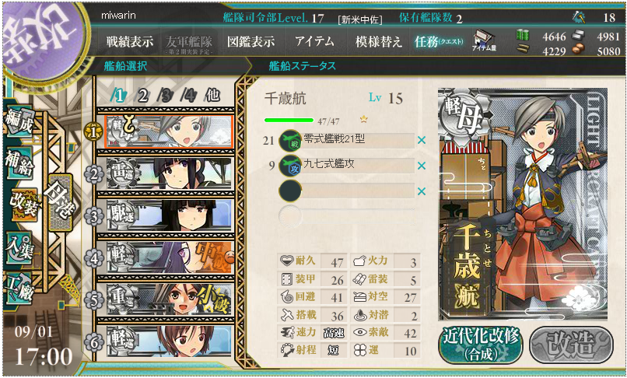Open the 戦績表示 records menu

[130, 41]
